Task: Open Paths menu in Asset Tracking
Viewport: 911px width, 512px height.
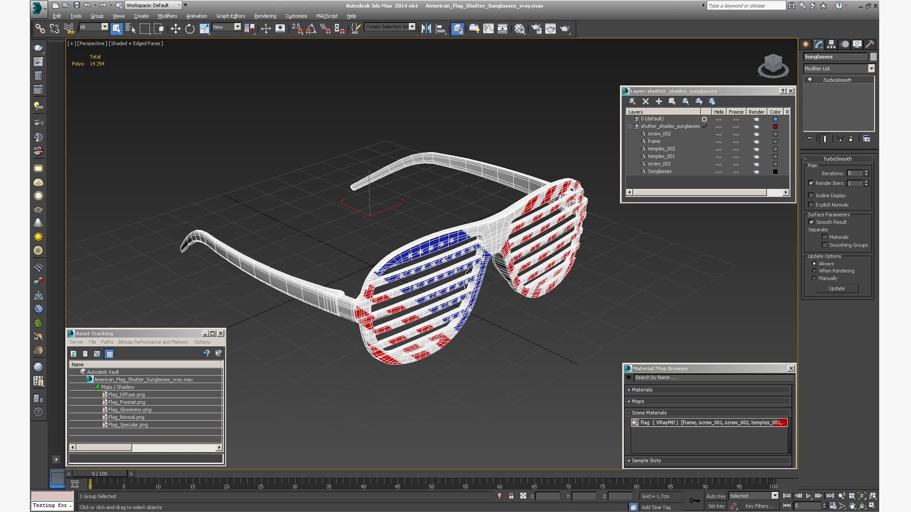Action: [107, 342]
